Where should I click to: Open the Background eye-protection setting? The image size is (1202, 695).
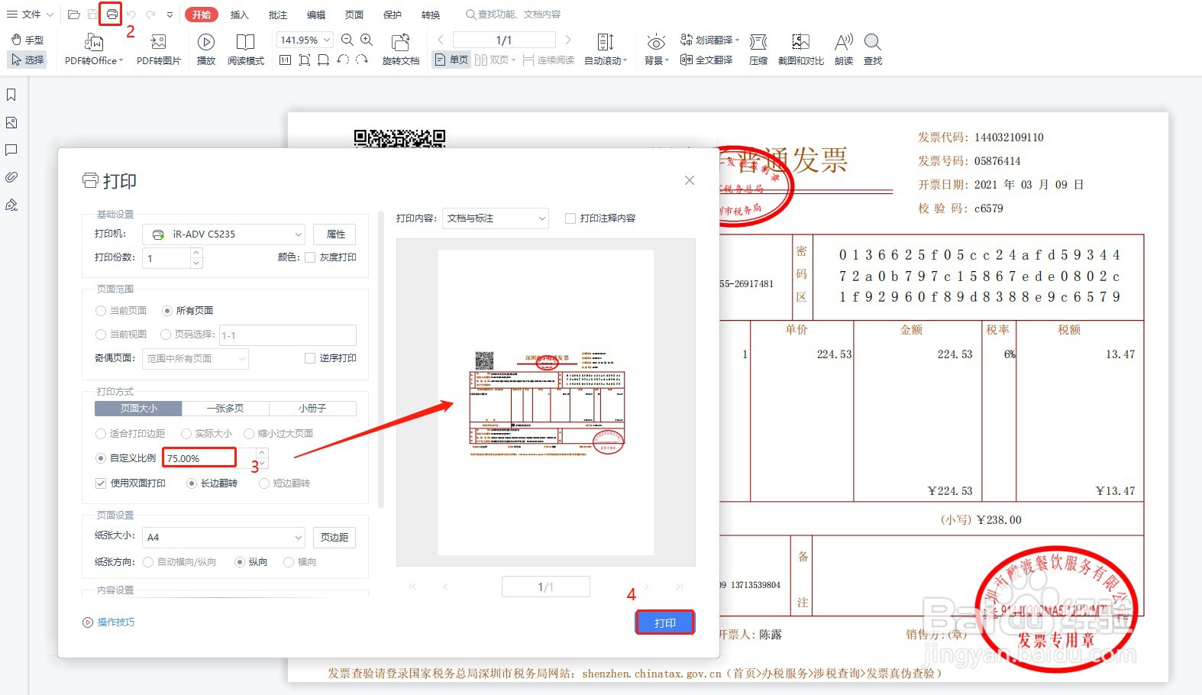656,49
